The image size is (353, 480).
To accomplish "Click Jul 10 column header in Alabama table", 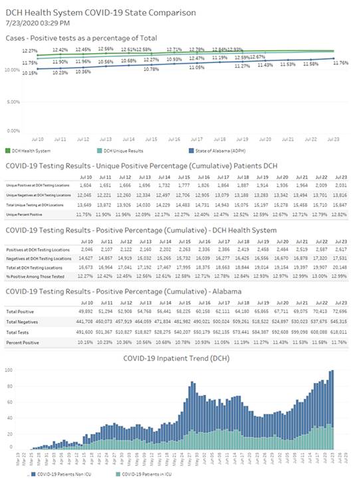I will click(x=87, y=303).
